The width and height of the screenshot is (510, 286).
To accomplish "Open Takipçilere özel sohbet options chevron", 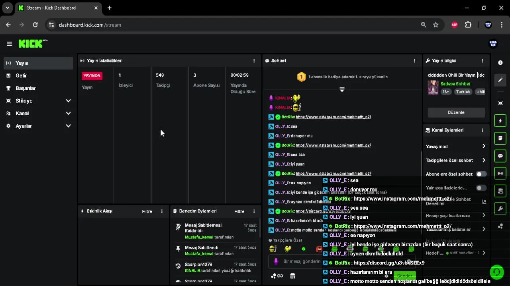I will [484, 160].
